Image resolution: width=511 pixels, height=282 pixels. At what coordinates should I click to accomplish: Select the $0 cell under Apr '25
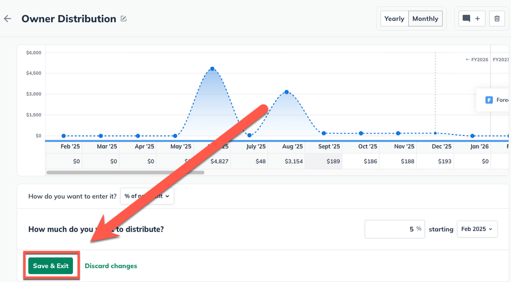coord(138,161)
